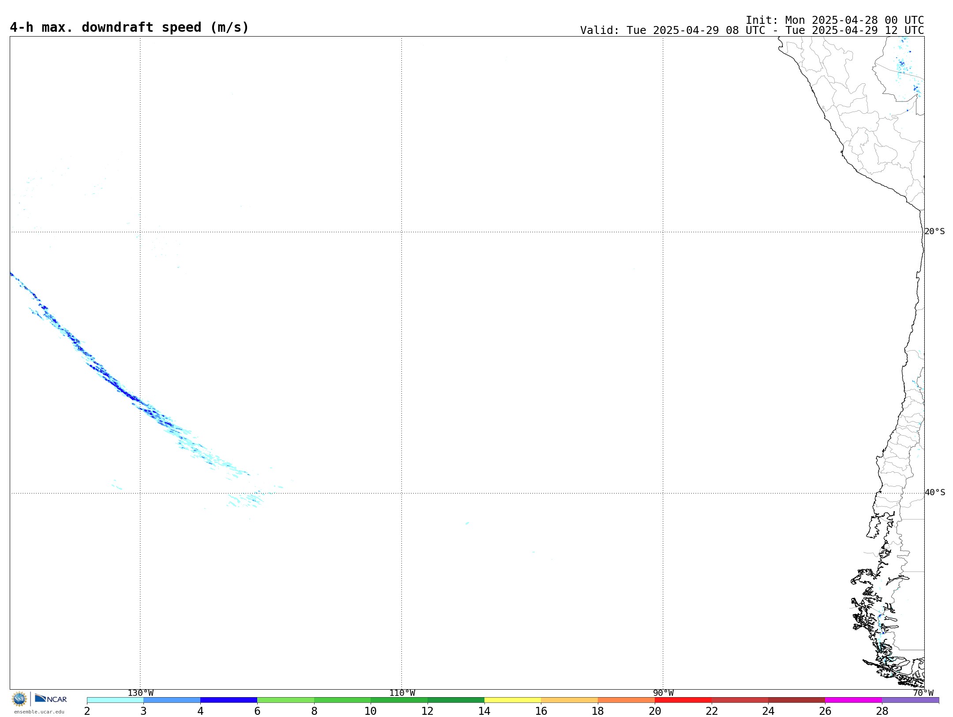Click the orange 18-20 color swatch
This screenshot has width=953, height=717.
click(627, 700)
